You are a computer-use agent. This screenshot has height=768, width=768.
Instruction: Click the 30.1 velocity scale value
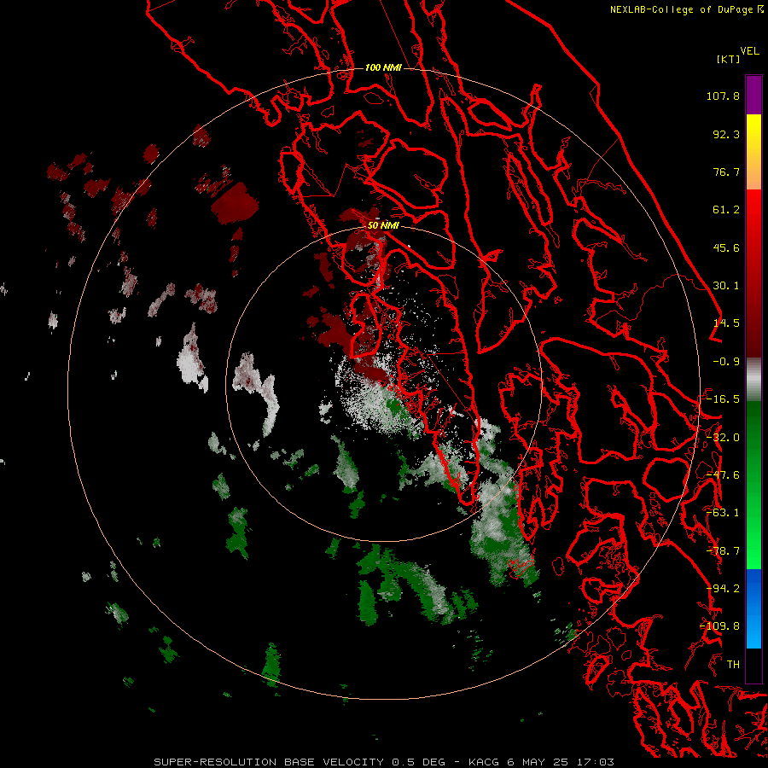click(x=726, y=286)
